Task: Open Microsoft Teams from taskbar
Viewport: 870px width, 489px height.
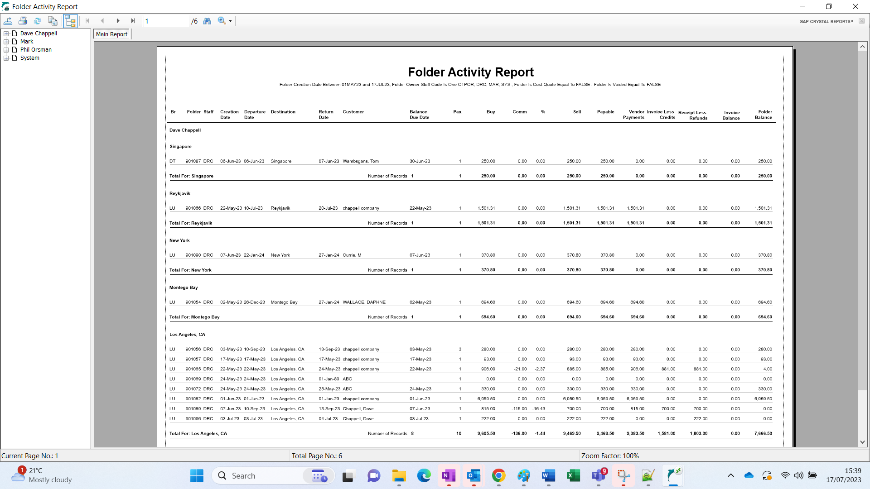Action: click(x=599, y=476)
